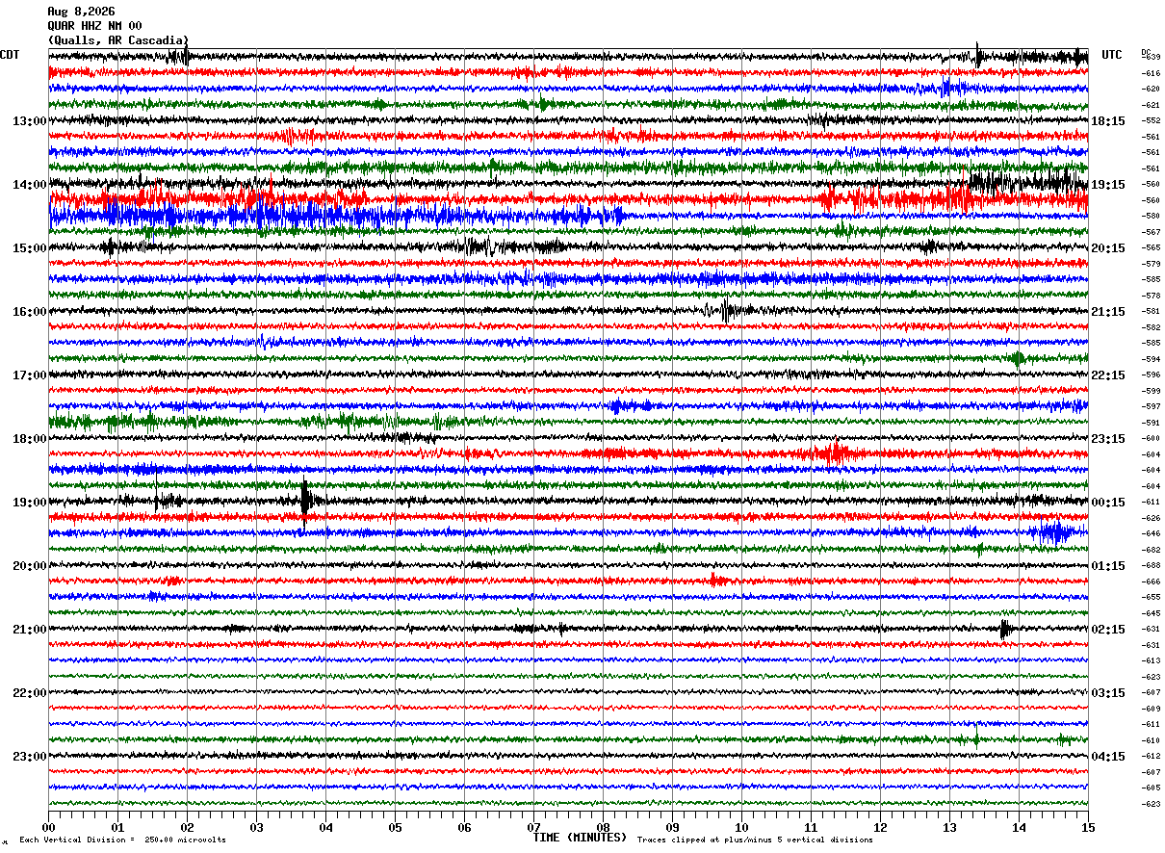Click the "18:15" UTC time label
This screenshot has height=853, width=1165.
pos(1109,121)
